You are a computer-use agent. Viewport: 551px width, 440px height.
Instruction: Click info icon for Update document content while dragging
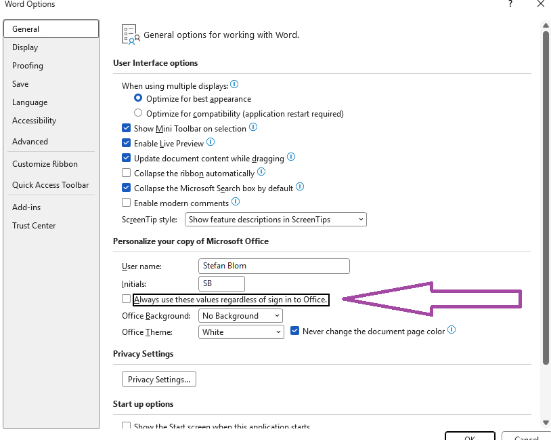[291, 157]
